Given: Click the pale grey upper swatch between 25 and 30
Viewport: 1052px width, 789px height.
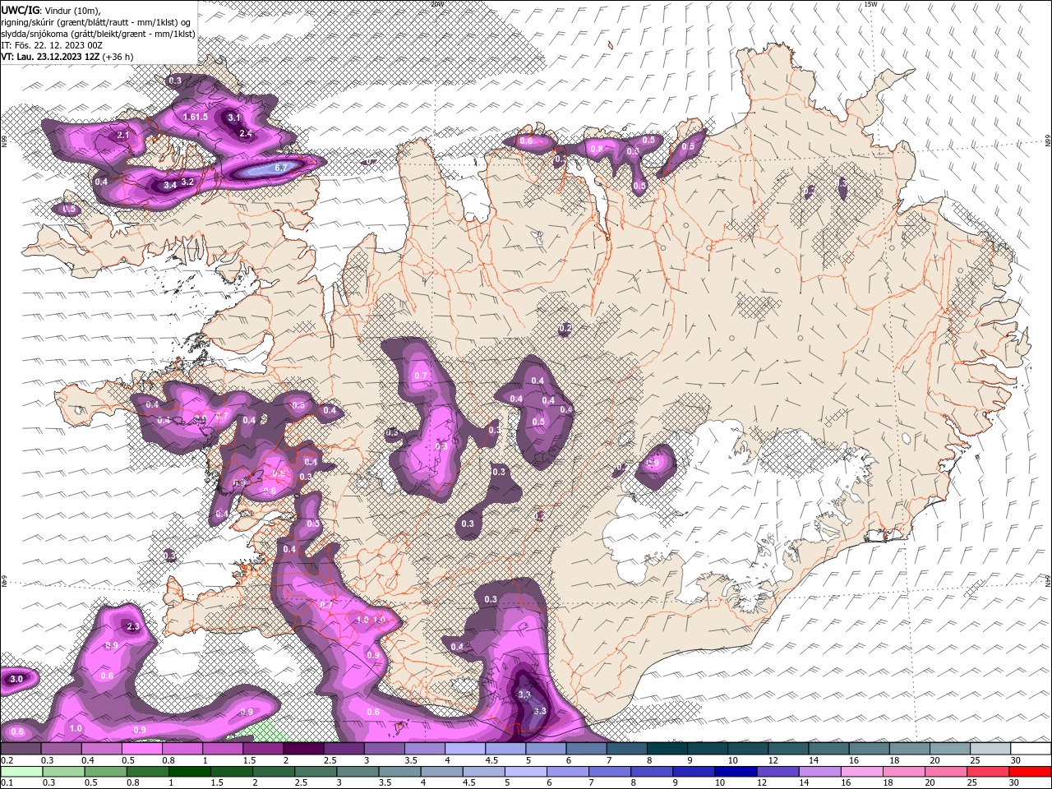Looking at the screenshot, I should click(991, 748).
